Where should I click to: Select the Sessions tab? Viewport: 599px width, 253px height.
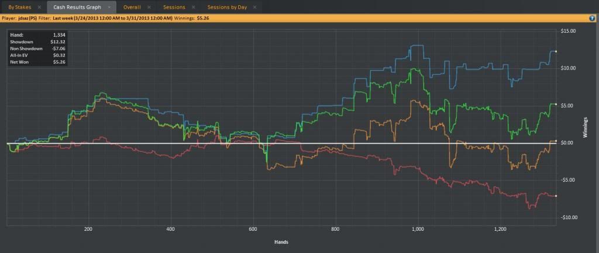pos(174,7)
